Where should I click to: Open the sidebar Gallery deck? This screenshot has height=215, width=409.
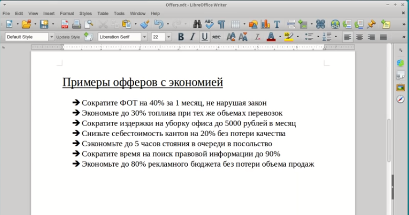[400, 87]
